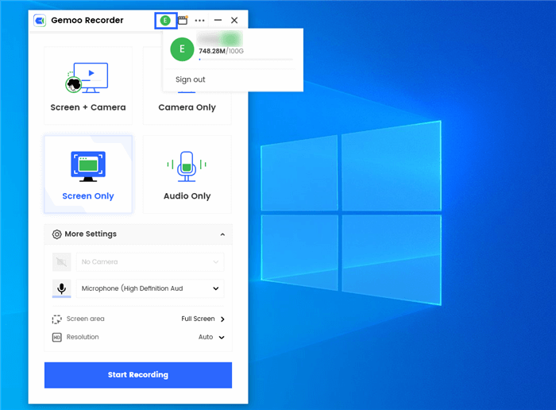This screenshot has width=556, height=410.
Task: Select Screen Only recording mode
Action: point(88,174)
